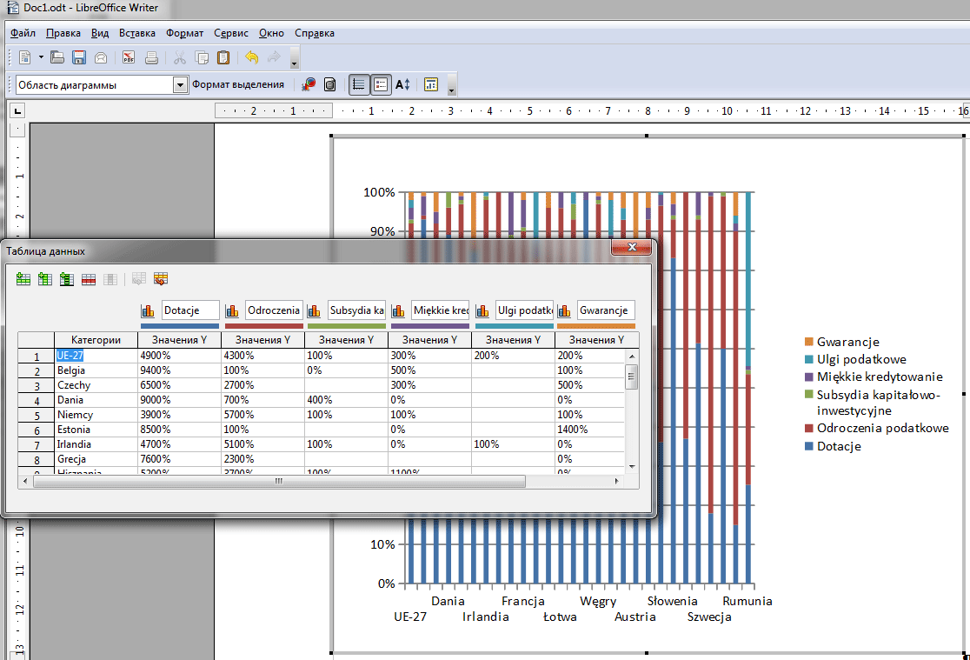This screenshot has width=970, height=660.
Task: Select the UE-27 category cell
Action: tap(96, 356)
